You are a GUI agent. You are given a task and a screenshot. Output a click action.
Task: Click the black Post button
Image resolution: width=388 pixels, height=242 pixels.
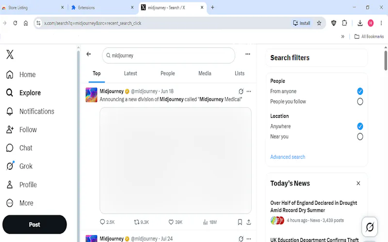34,225
